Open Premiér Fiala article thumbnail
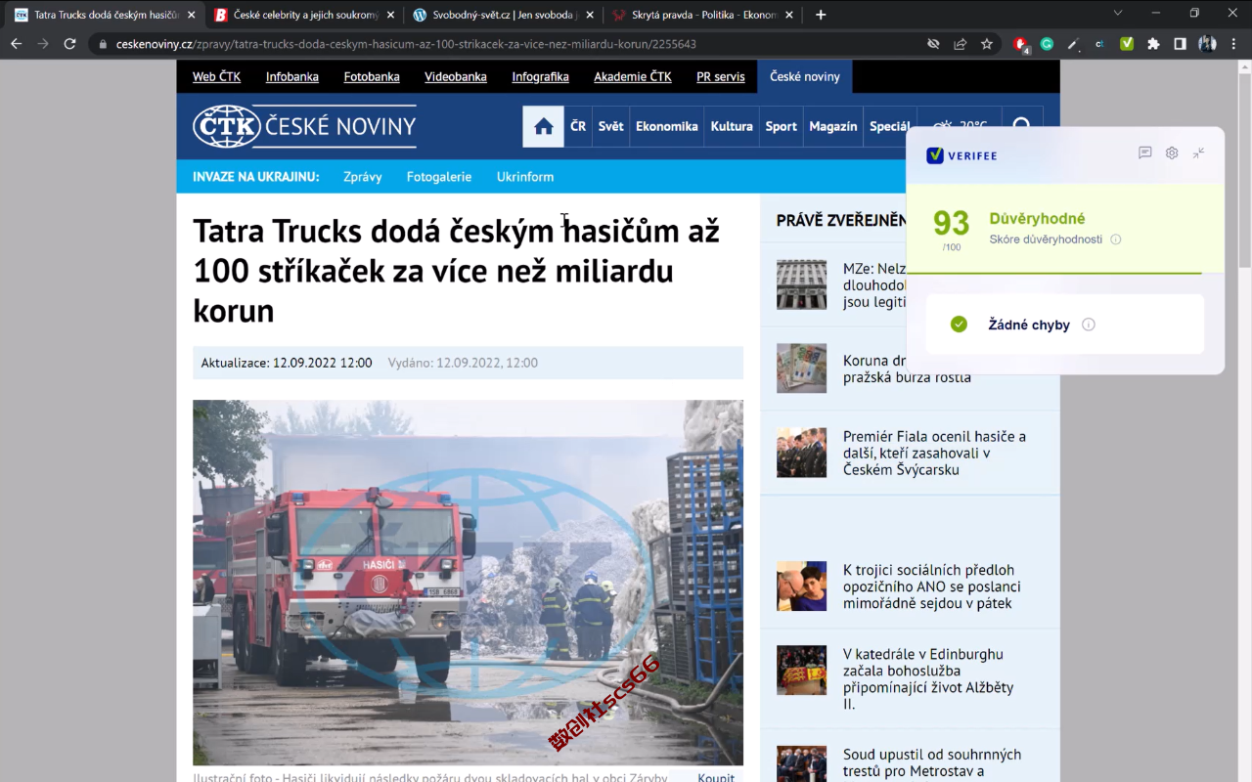The width and height of the screenshot is (1252, 782). 802,453
